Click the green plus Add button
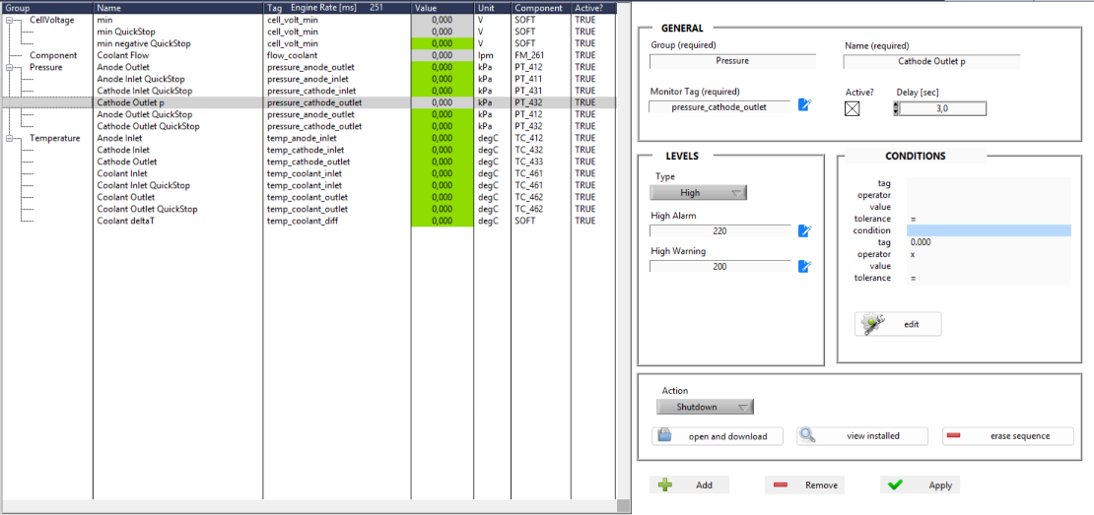The width and height of the screenshot is (1094, 515). (689, 485)
